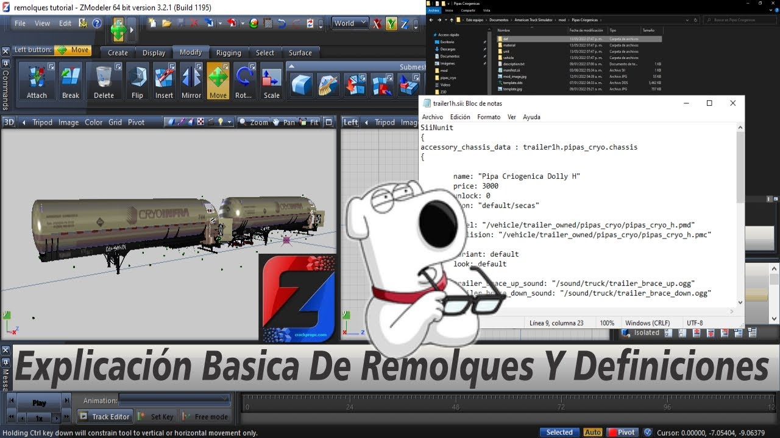Toggle the Z axis constraint
780x438 pixels.
[405, 24]
